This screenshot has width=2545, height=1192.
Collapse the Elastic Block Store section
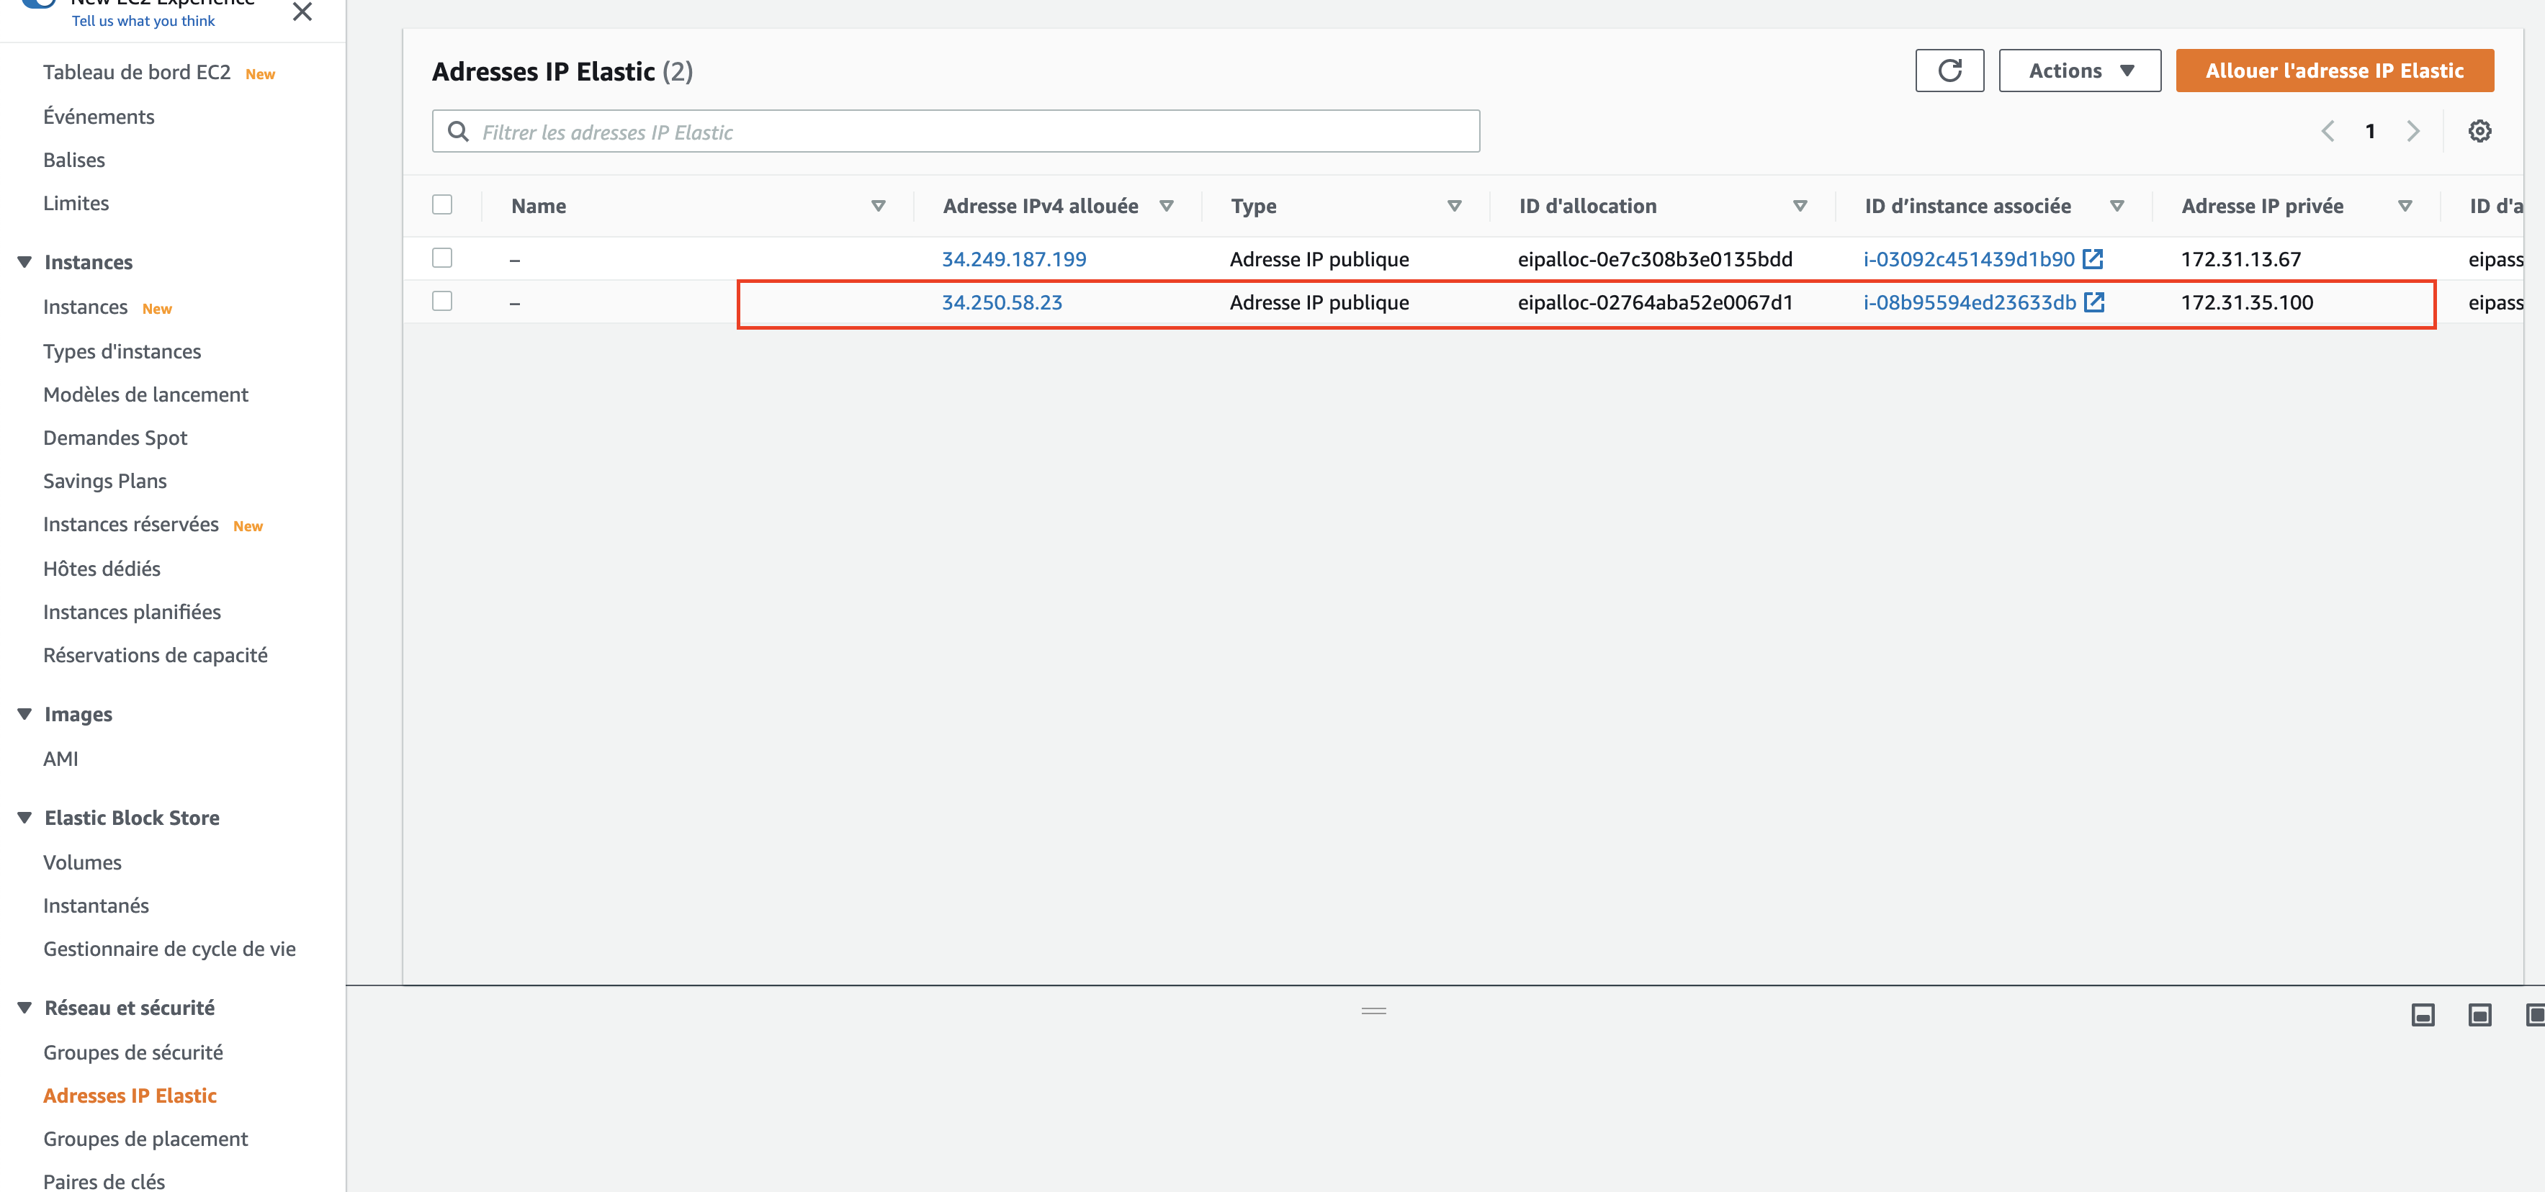pos(24,818)
